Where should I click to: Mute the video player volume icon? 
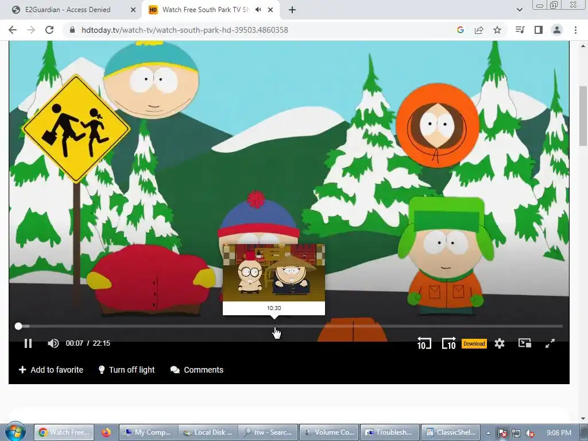tap(53, 343)
